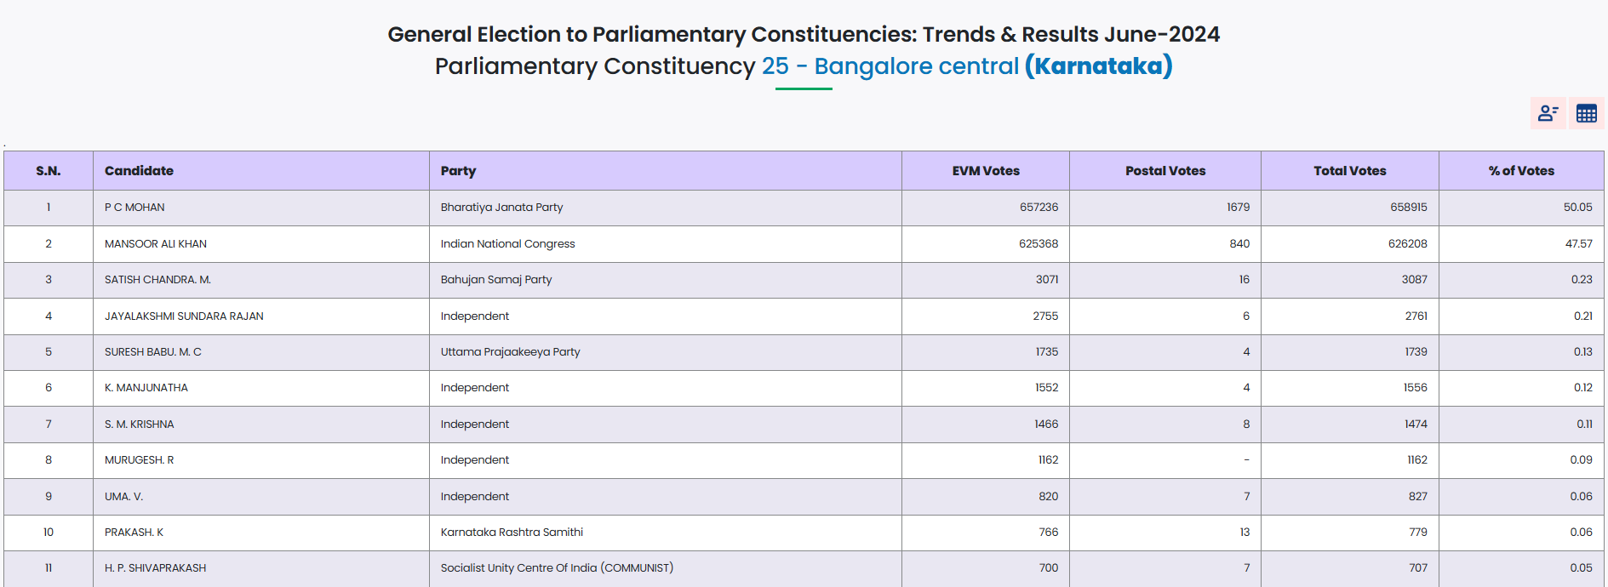Select candidate P C MOHAN
This screenshot has width=1608, height=587.
click(x=134, y=208)
